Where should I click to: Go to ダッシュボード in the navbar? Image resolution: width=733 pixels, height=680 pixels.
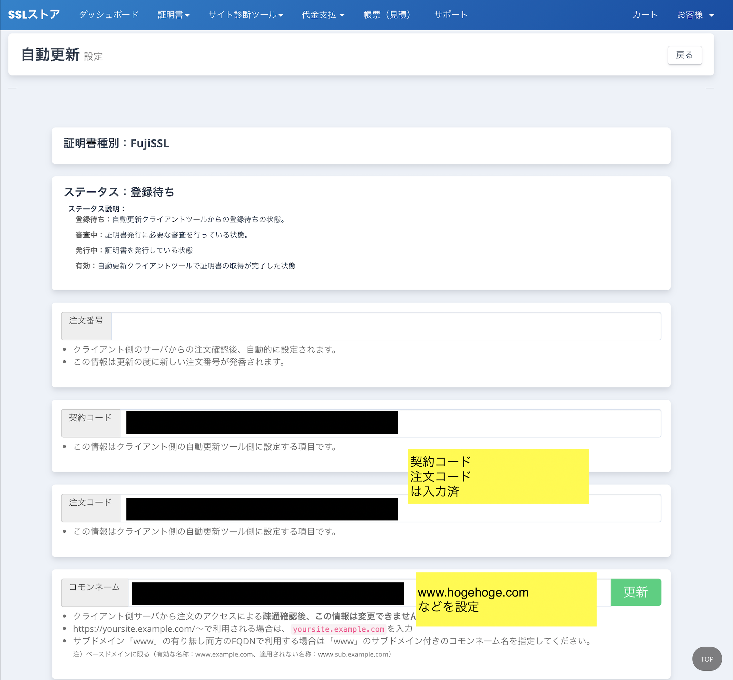tap(109, 15)
